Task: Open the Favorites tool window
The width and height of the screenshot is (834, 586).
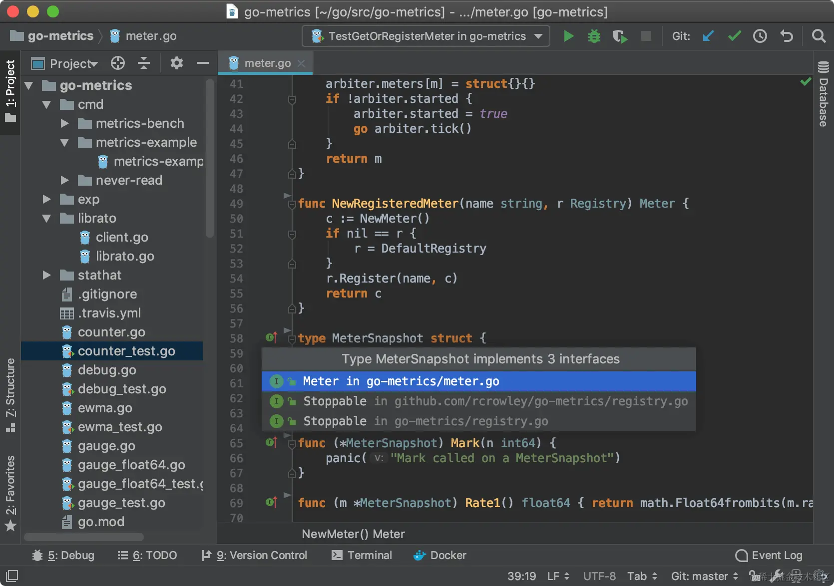Action: (x=10, y=493)
